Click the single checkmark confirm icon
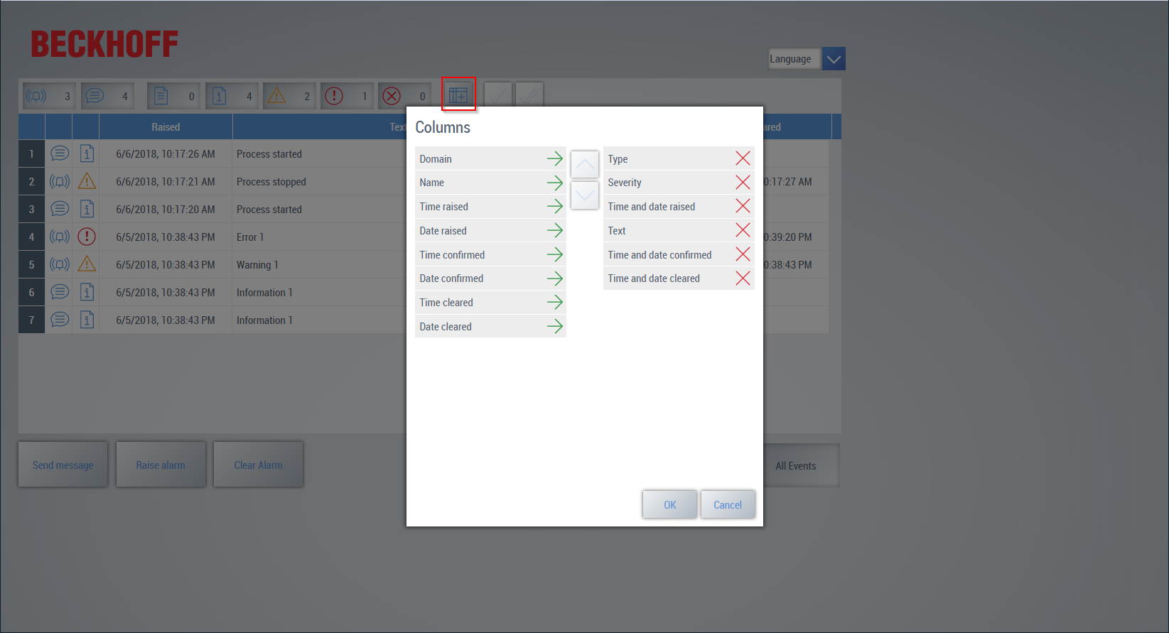The width and height of the screenshot is (1169, 633). click(x=498, y=95)
